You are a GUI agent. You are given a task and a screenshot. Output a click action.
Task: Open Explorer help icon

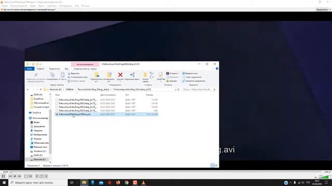point(217,69)
